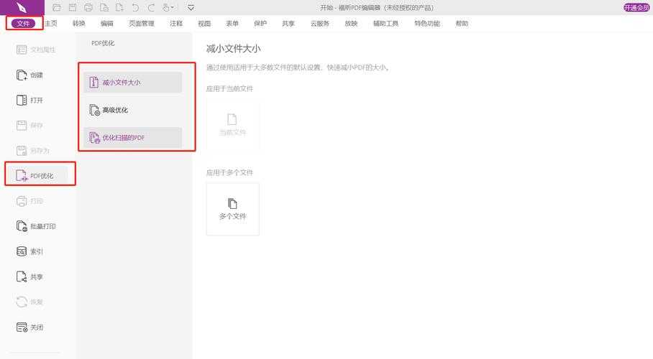
Task: Select PDF优化 (PDF Optimize) in the sidebar
Action: coord(40,176)
